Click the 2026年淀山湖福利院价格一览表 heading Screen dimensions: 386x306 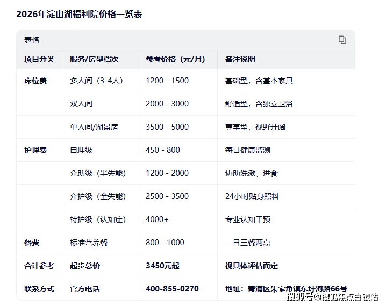(x=79, y=15)
